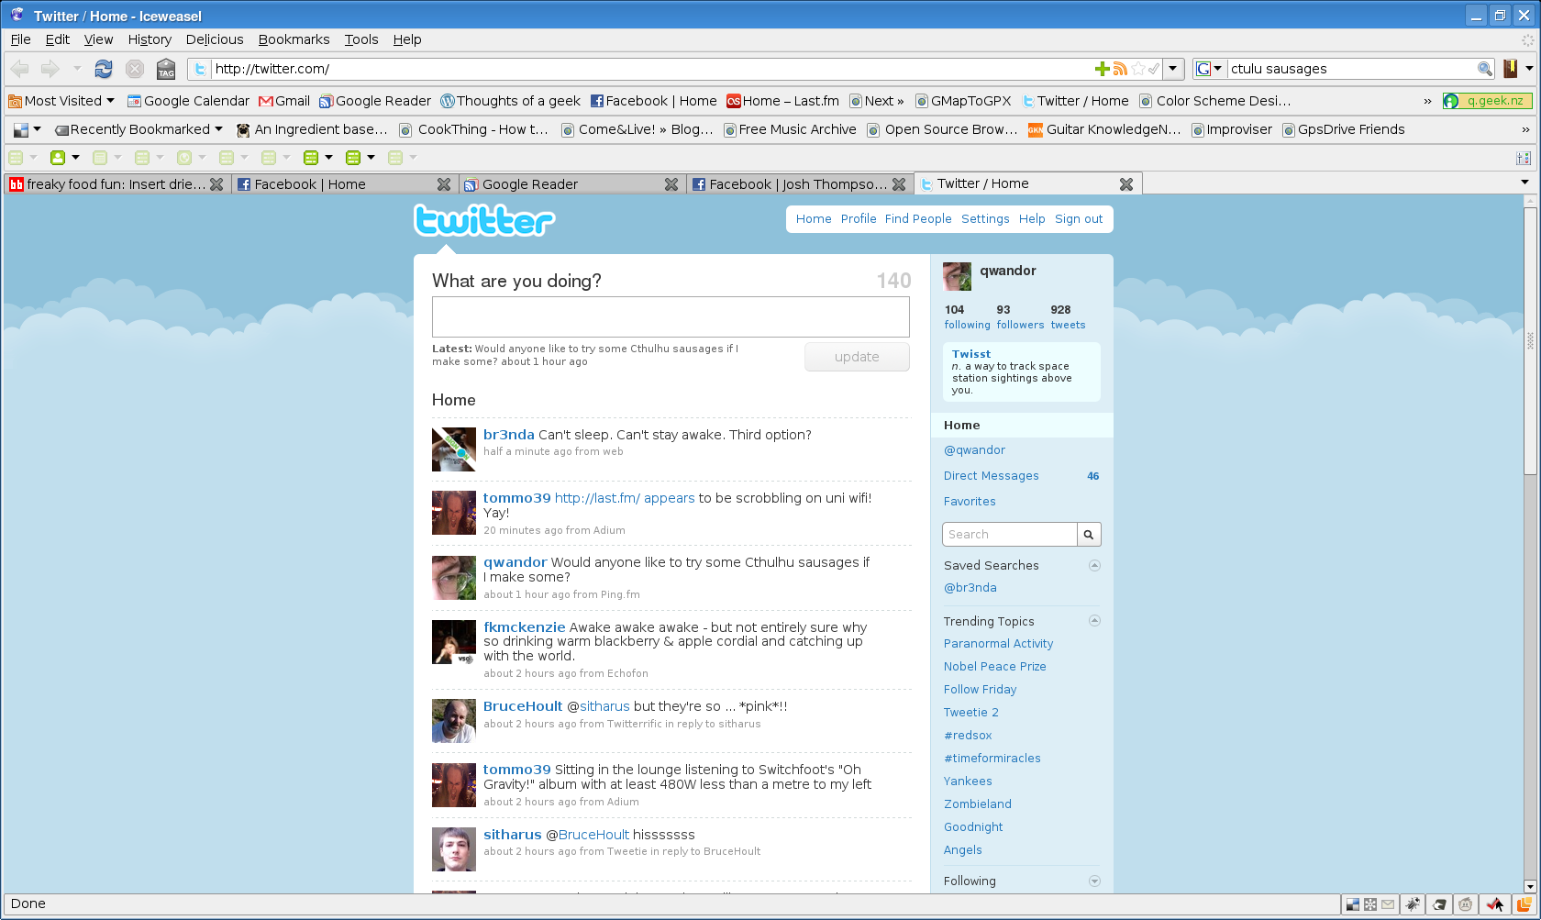Click the magnifier icon in browser search box
1541x920 pixels.
pos(1484,69)
